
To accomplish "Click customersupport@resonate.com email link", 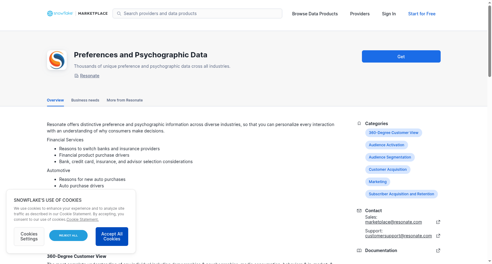I will click(399, 236).
